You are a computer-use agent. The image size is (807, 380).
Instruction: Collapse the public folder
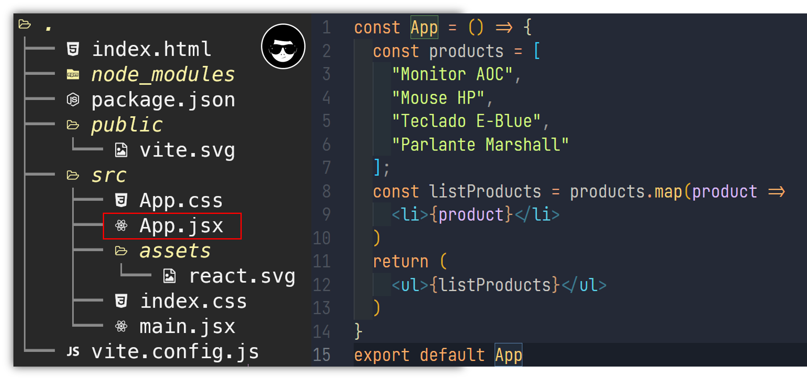click(73, 125)
